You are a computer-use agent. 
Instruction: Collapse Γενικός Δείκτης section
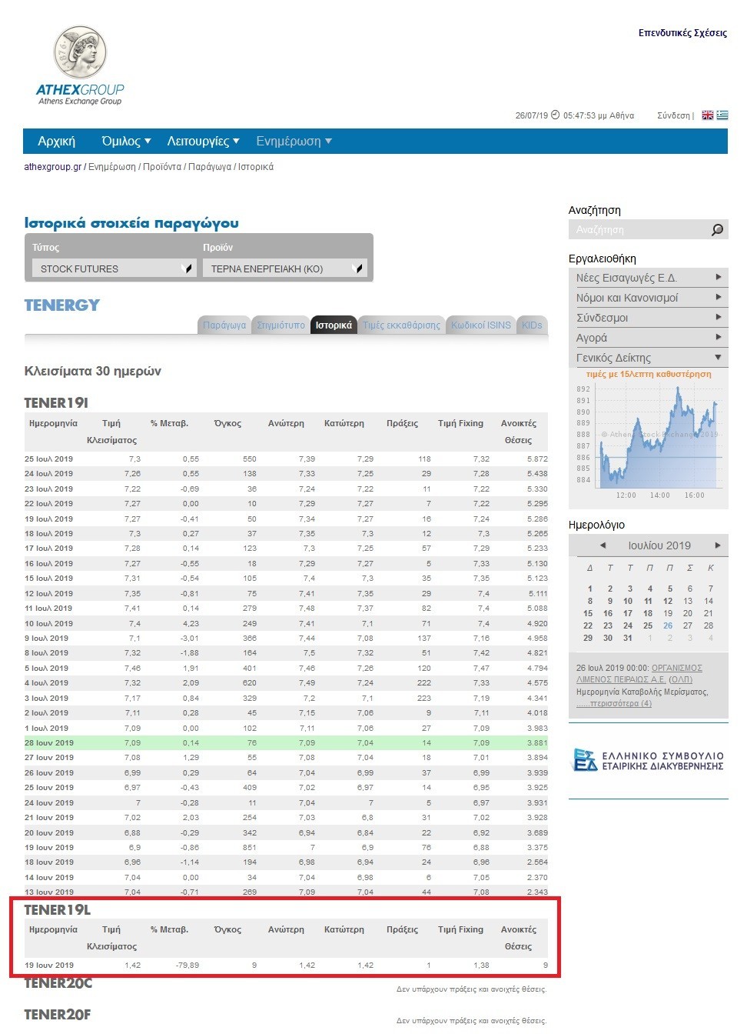tap(649, 358)
